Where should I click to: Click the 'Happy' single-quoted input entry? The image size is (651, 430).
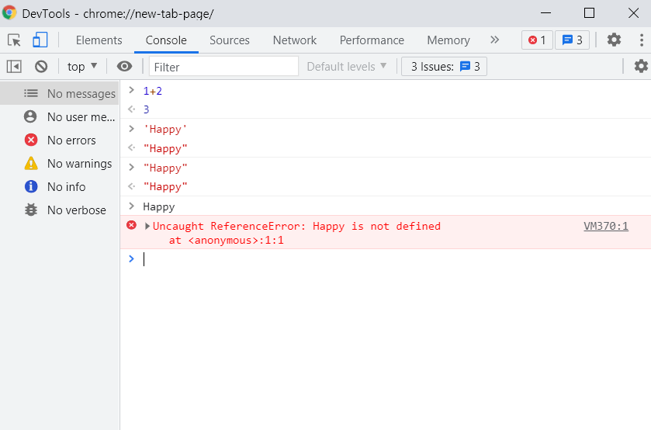pyautogui.click(x=165, y=129)
